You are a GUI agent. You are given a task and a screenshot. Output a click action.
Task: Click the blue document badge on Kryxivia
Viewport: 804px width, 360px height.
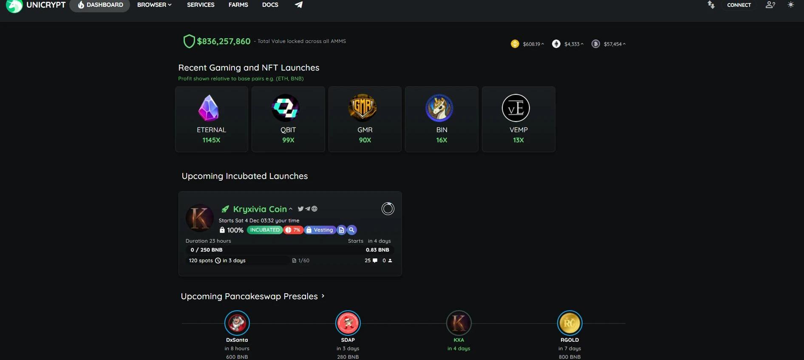click(341, 230)
